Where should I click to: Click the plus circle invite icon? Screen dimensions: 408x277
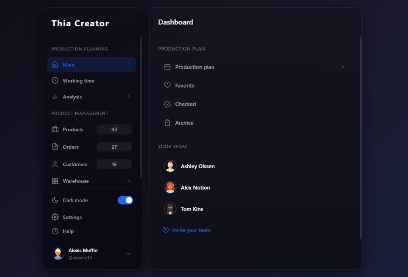point(165,230)
